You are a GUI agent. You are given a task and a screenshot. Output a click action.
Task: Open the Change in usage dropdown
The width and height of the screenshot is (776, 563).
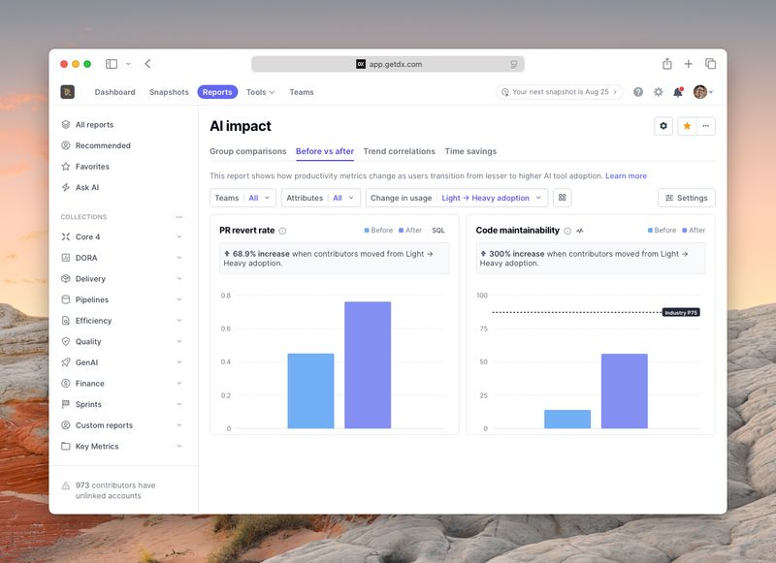[x=457, y=198]
